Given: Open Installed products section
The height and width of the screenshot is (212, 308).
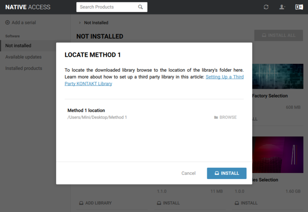Looking at the screenshot, I should click(23, 68).
